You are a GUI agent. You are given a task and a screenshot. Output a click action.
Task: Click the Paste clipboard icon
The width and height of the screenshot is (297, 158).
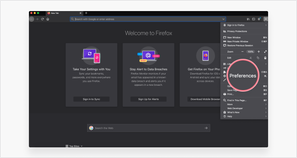point(265,58)
